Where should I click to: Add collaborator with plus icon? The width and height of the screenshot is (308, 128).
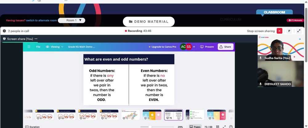pyautogui.click(x=194, y=47)
